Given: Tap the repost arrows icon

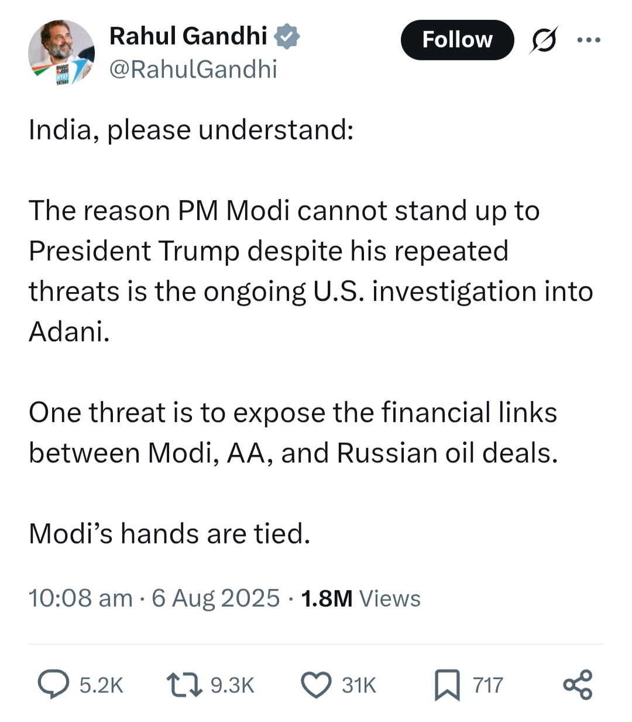Looking at the screenshot, I should 184,685.
